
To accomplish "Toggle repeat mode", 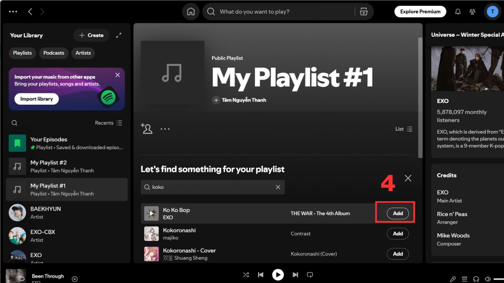I will pyautogui.click(x=310, y=275).
